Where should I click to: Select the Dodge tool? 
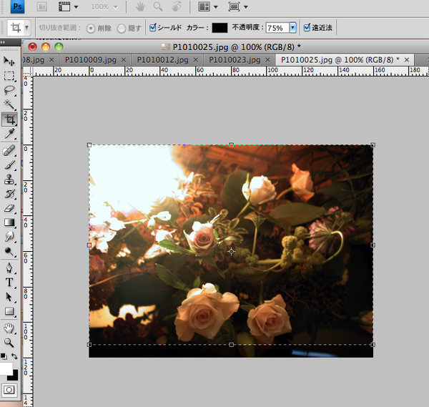9,251
